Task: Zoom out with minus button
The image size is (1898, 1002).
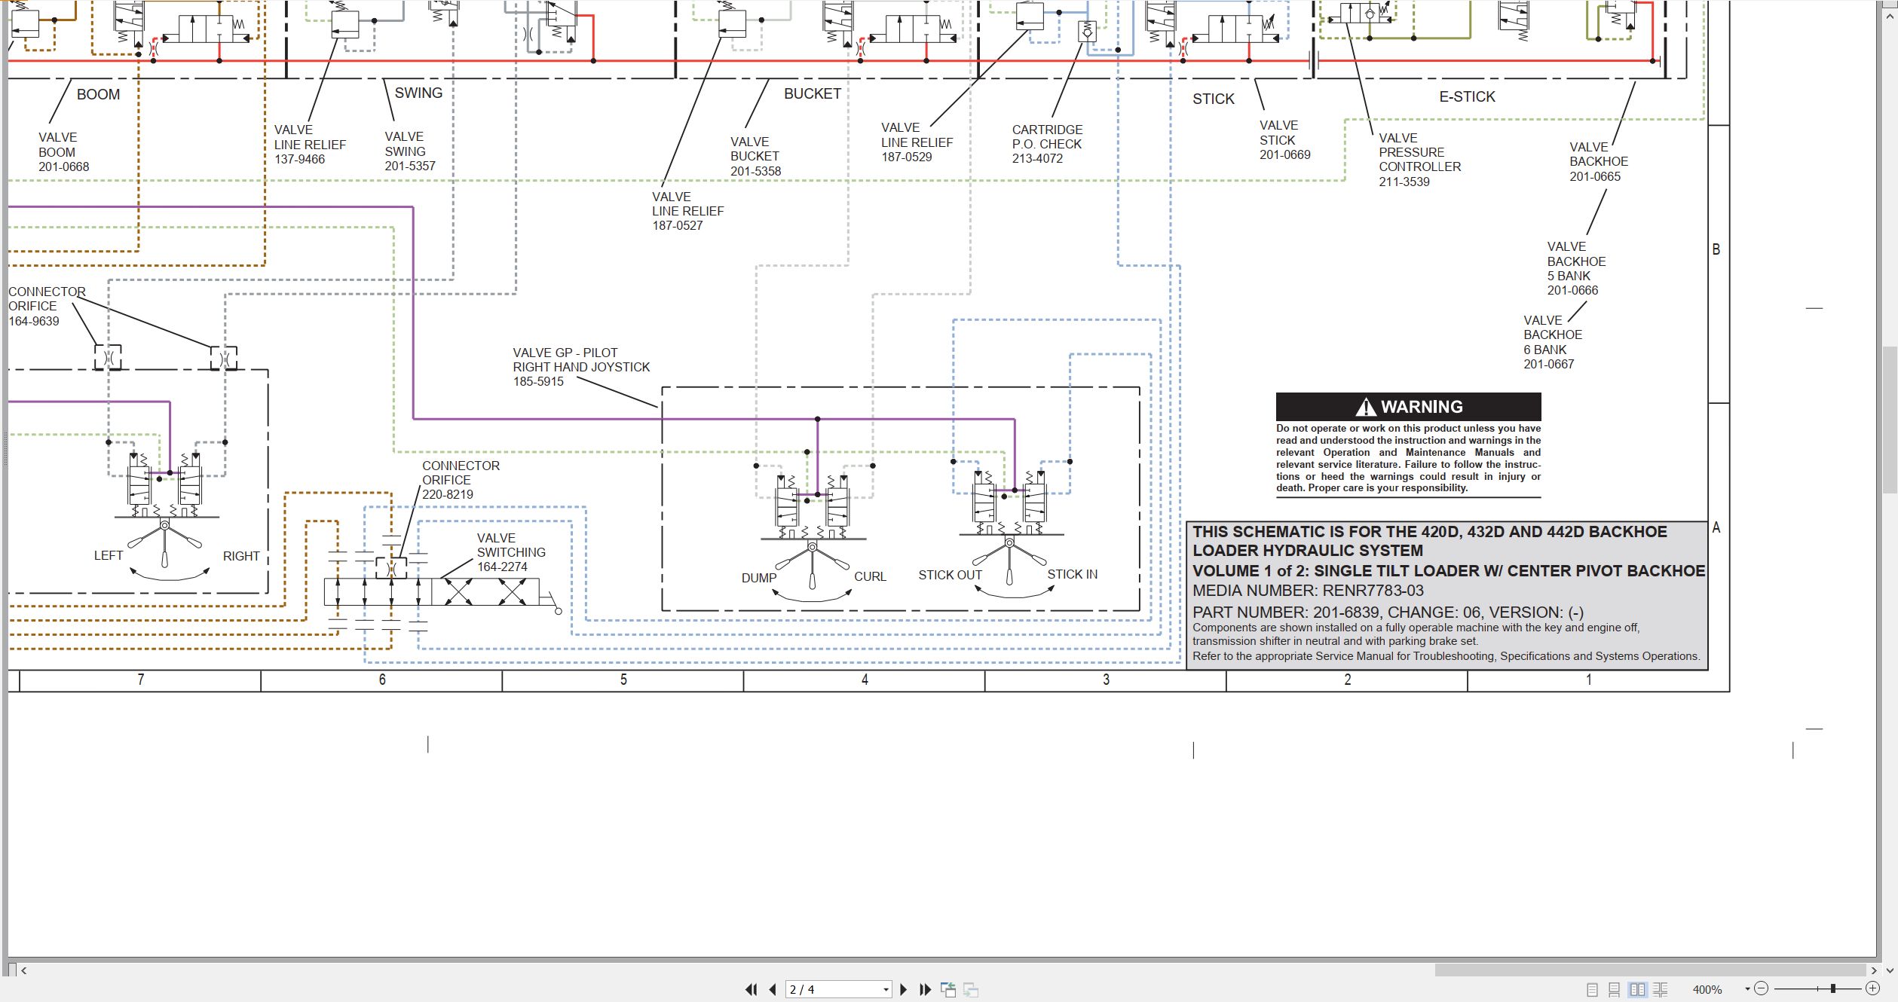Action: (1761, 988)
